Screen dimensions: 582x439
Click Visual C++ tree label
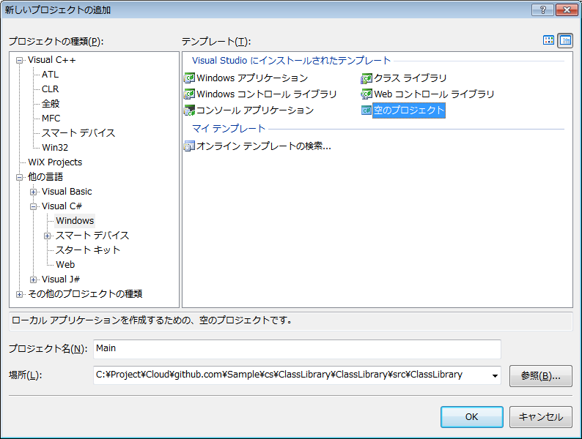tap(51, 60)
